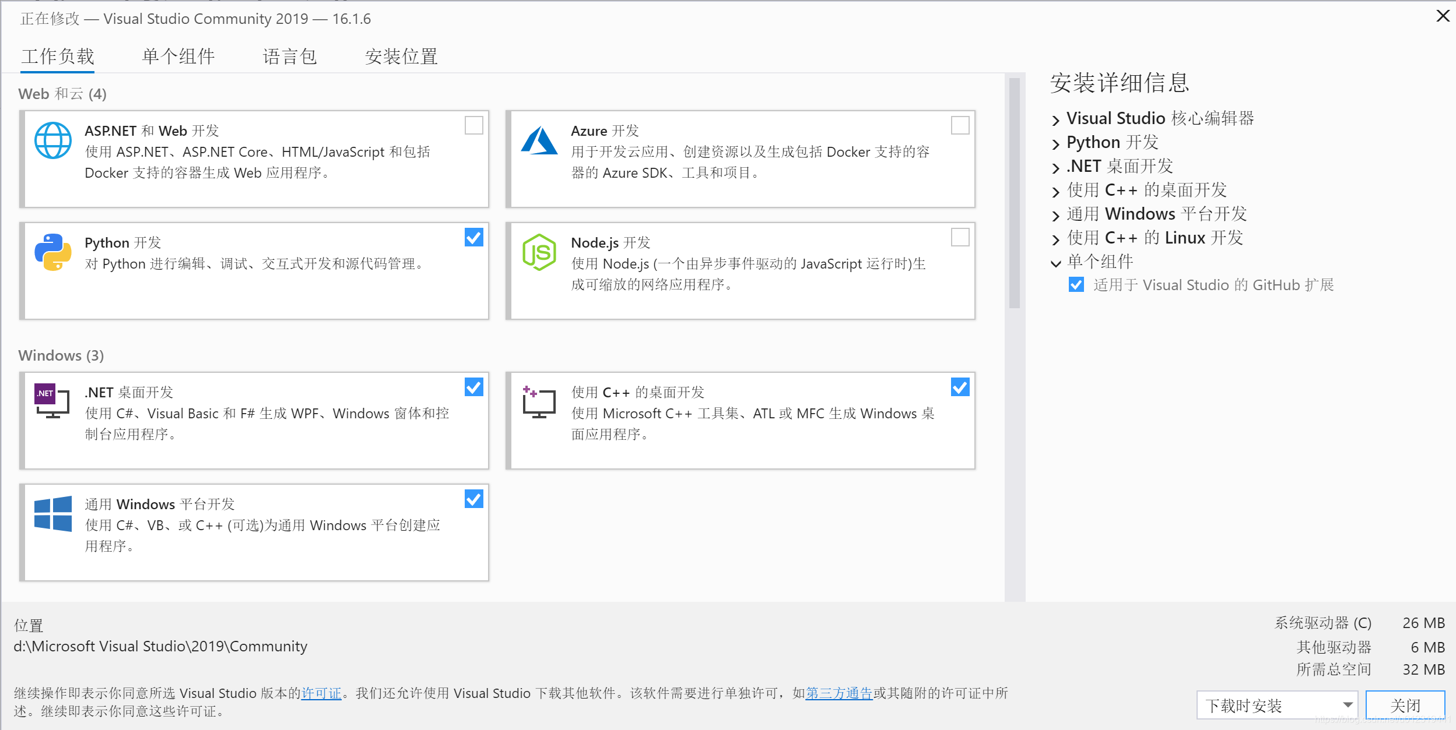Image resolution: width=1456 pixels, height=730 pixels.
Task: Open the 许可证 license link
Action: (x=321, y=693)
